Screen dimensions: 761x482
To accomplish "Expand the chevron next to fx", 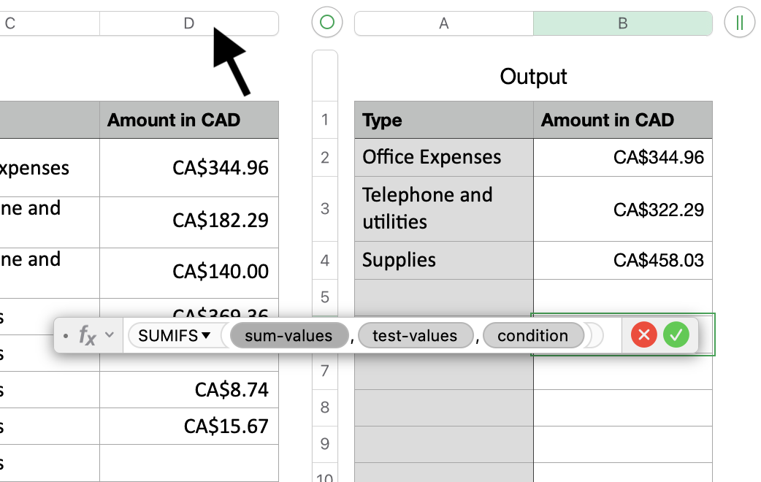I will [110, 336].
